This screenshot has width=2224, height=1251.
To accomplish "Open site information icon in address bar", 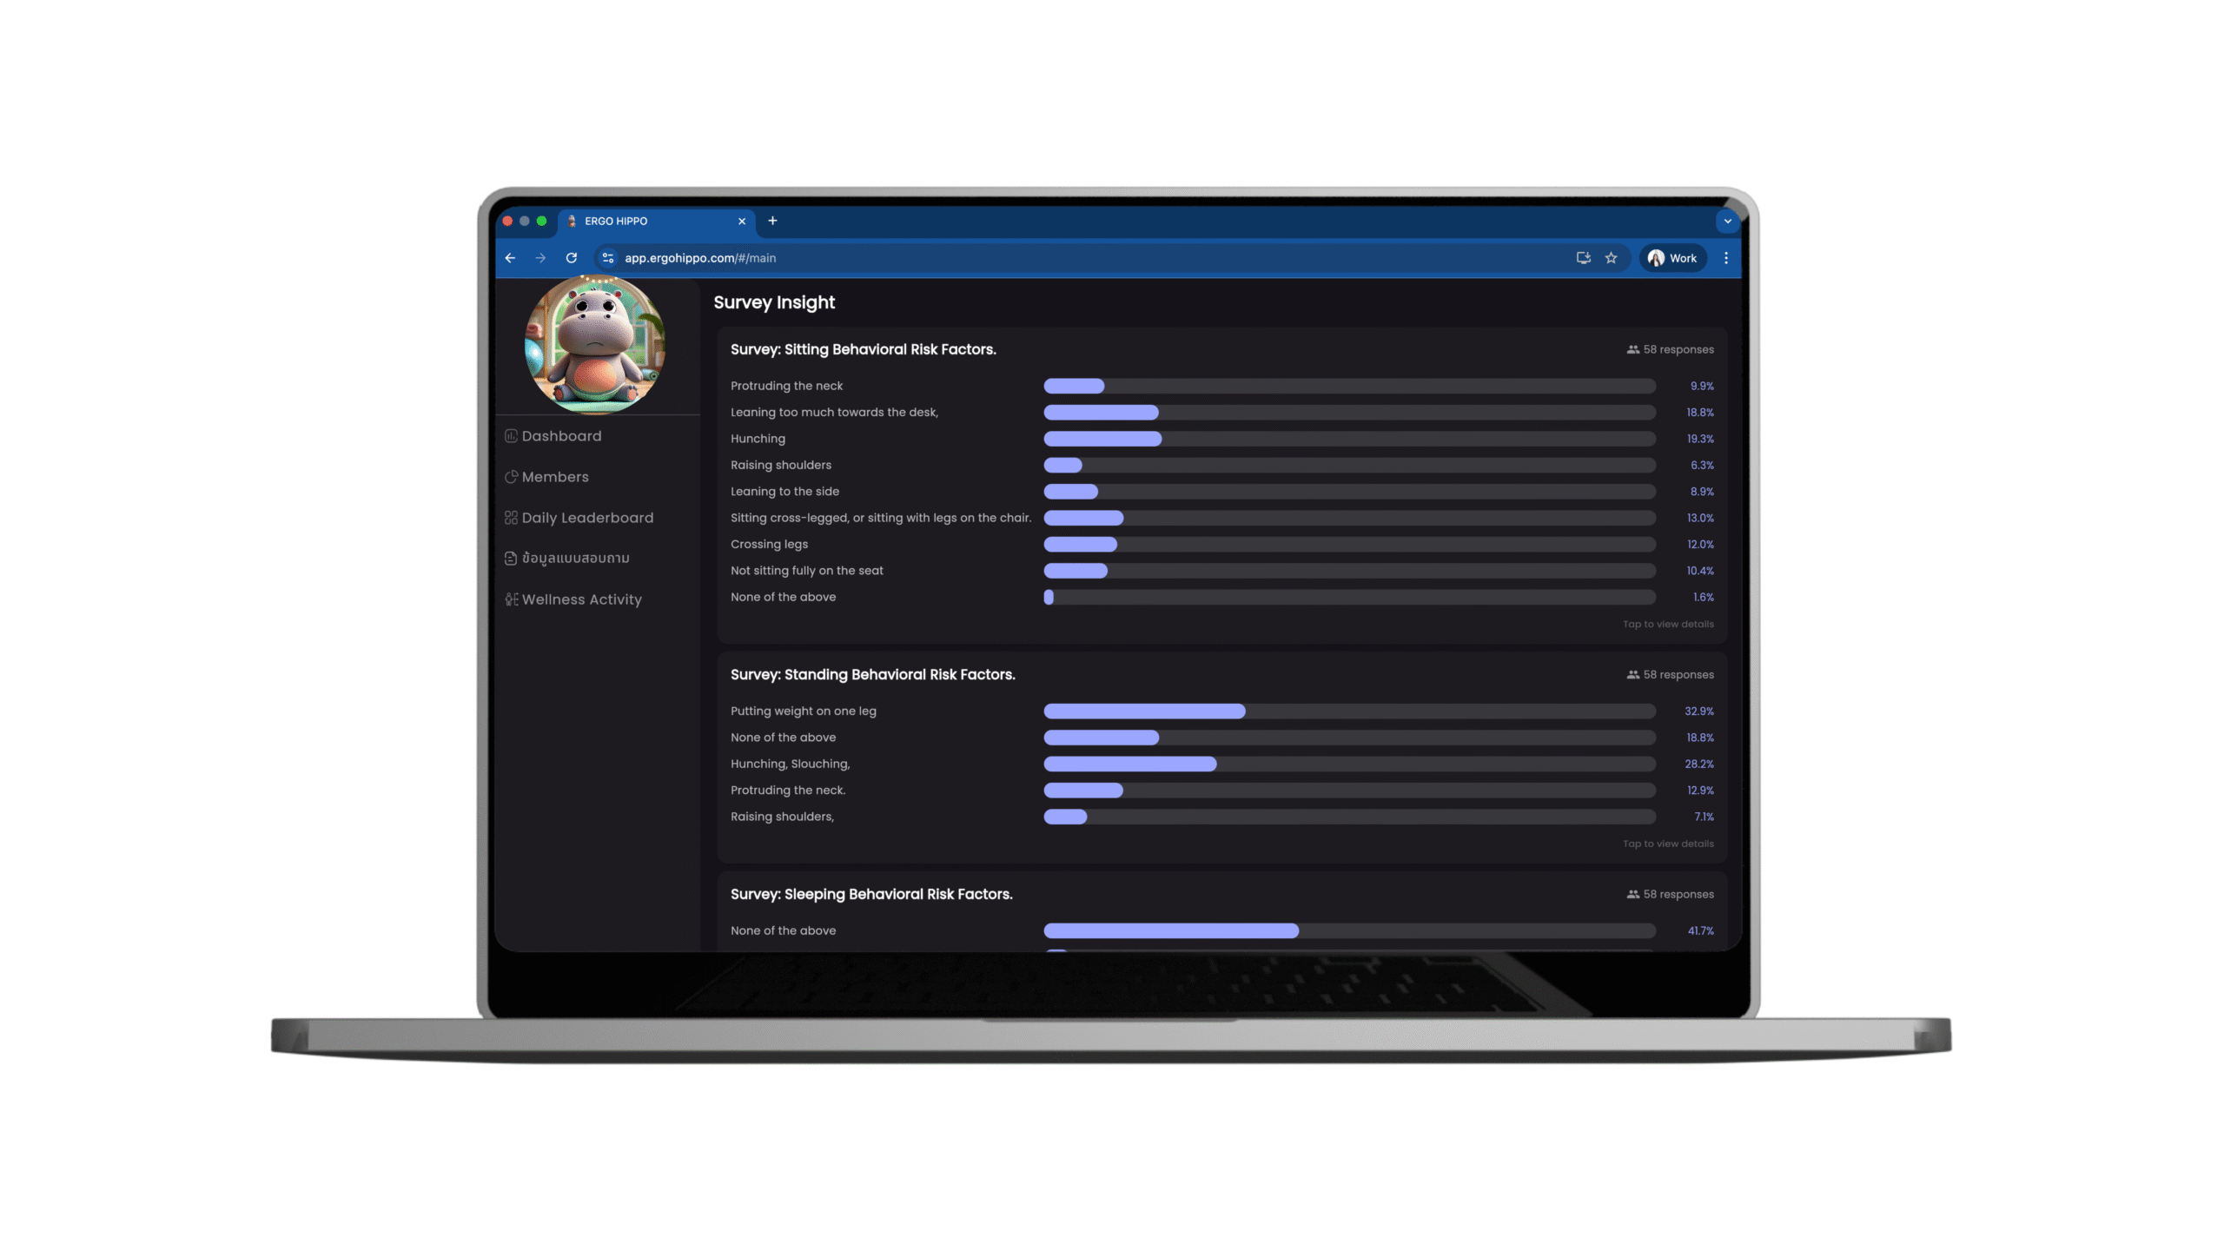I will tap(608, 258).
